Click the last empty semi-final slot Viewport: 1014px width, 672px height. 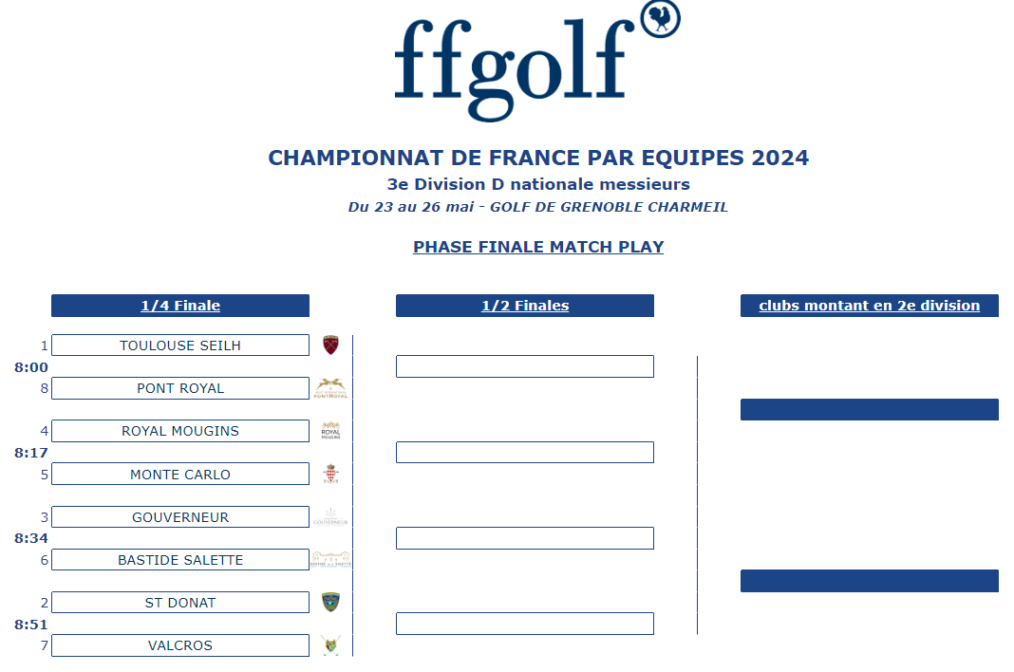coord(525,624)
